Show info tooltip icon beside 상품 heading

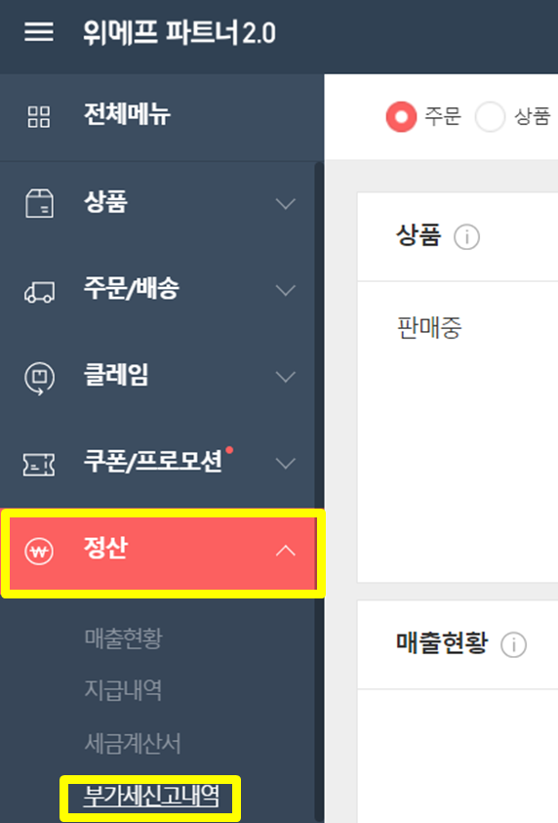coord(466,236)
